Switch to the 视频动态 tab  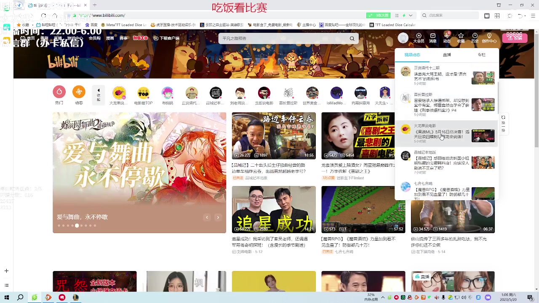point(412,55)
